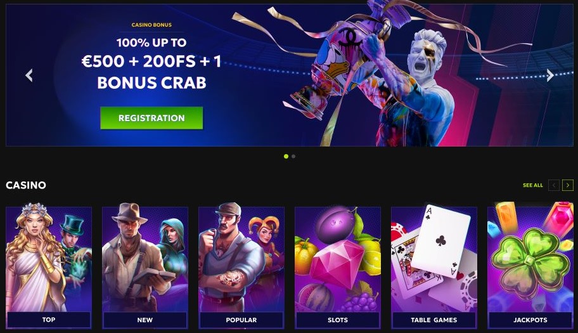
Task: Advance to next banner slide arrow
Action: pyautogui.click(x=550, y=75)
